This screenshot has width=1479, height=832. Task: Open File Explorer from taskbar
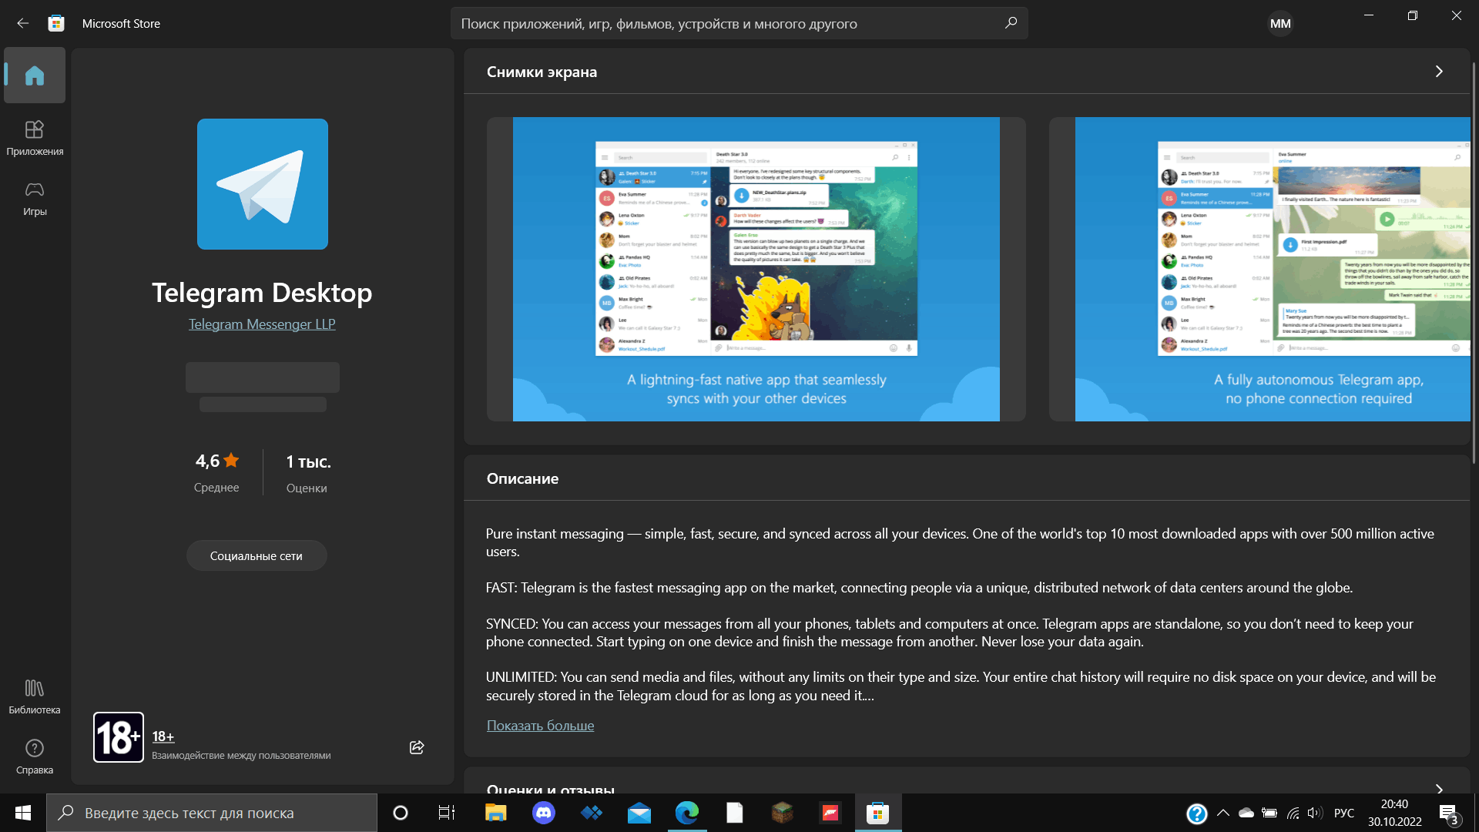pos(495,813)
